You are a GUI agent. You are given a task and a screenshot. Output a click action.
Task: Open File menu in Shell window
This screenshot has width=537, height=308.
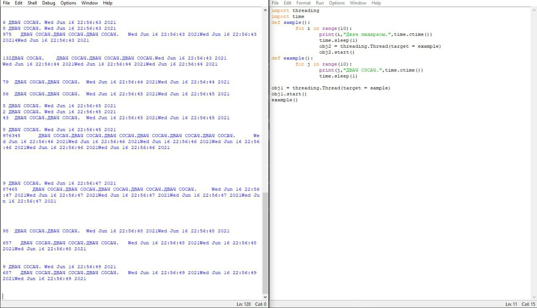pos(6,3)
